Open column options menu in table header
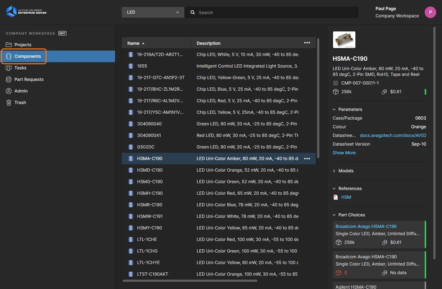Image resolution: width=442 pixels, height=289 pixels. point(307,43)
